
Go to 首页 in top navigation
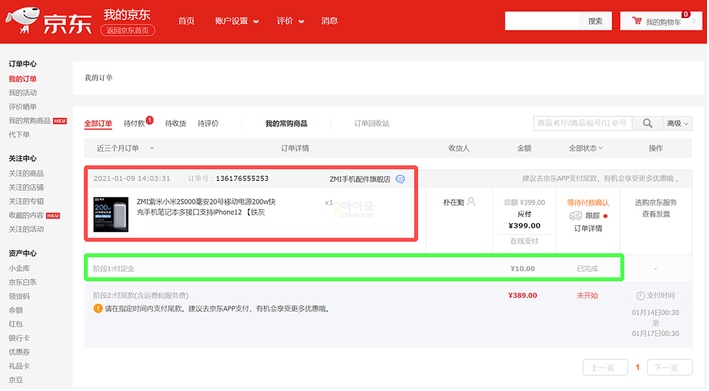point(186,21)
